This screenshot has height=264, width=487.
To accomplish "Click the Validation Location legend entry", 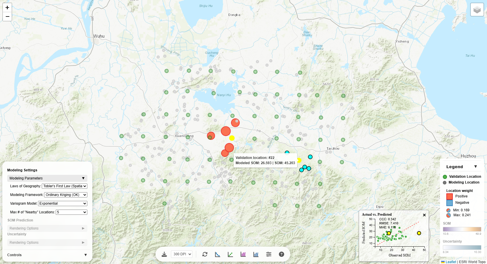I will pyautogui.click(x=465, y=177).
